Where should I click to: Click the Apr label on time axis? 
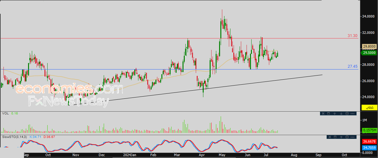tap(201, 155)
